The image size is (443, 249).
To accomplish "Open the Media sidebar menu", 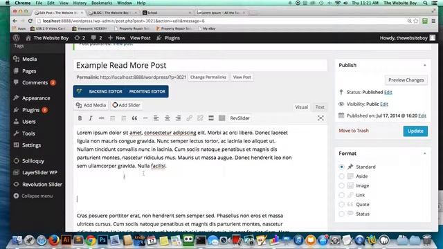I will coord(29,59).
